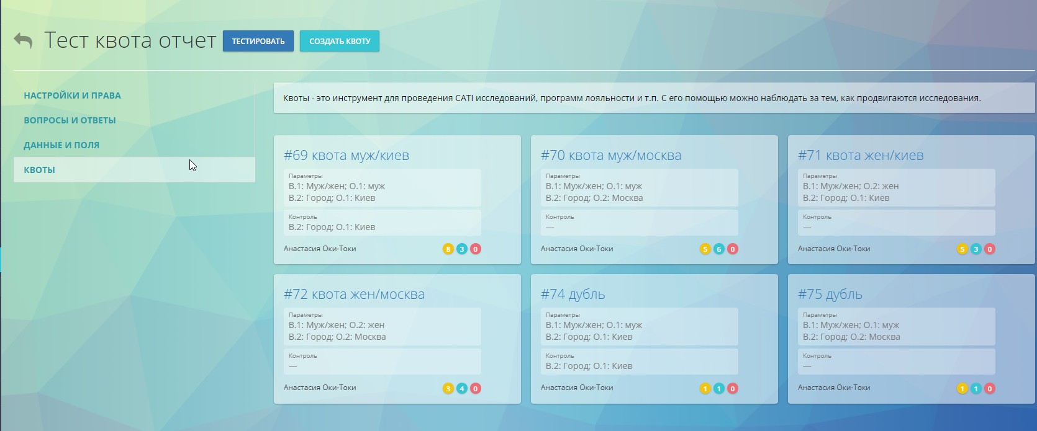
Task: Click the ТЕСТИРОВАТЬ button
Action: [x=258, y=42]
